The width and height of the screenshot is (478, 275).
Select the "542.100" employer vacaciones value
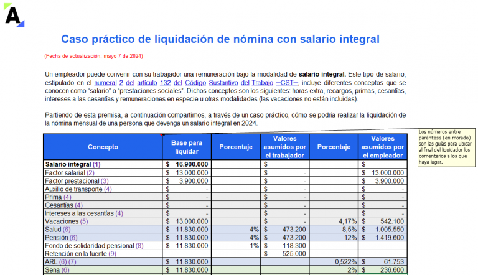point(383,221)
